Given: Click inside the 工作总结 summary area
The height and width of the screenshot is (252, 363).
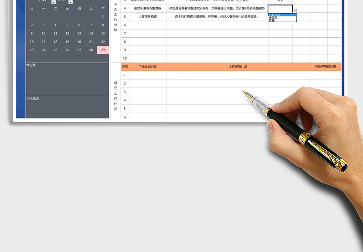Looking at the screenshot, I should [67, 109].
